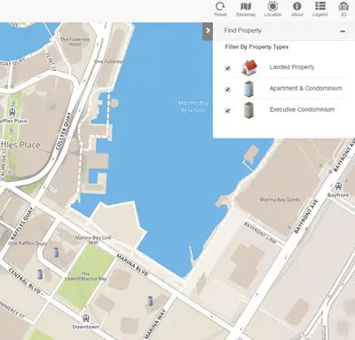
Task: Show the map Legend
Action: 320,9
